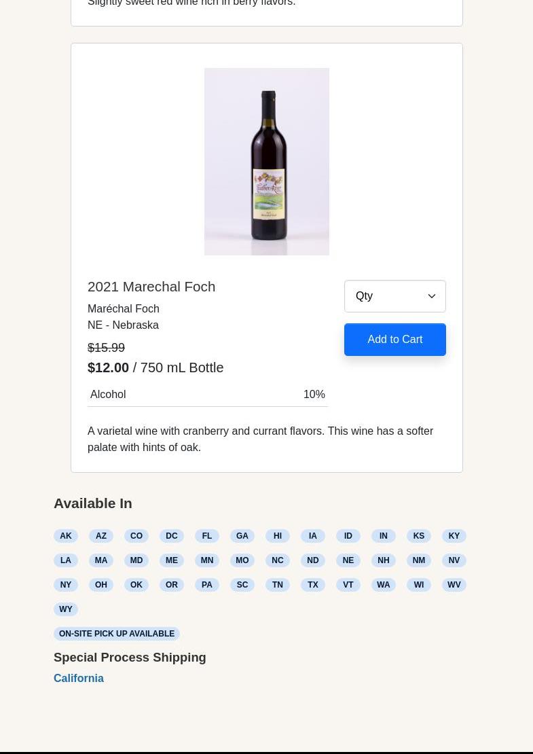Select the AK state badge

[66, 536]
